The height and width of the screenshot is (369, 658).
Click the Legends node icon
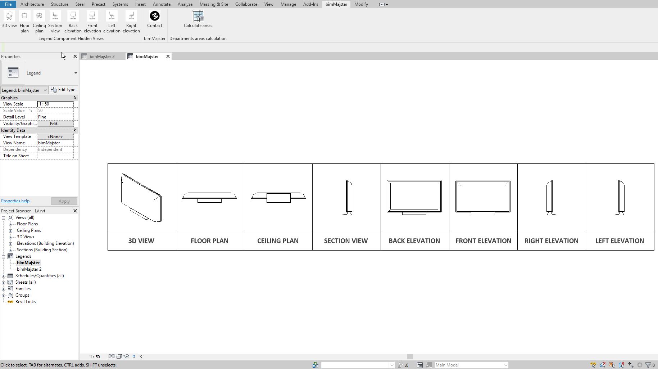point(10,256)
